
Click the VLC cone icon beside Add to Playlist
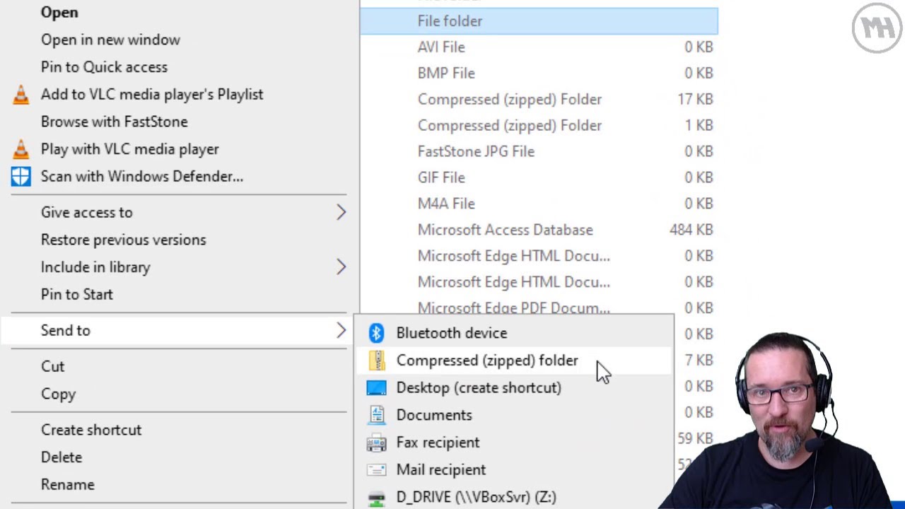click(x=21, y=95)
